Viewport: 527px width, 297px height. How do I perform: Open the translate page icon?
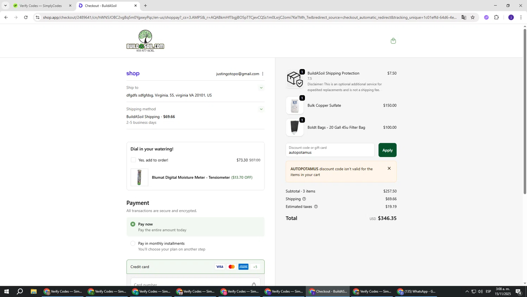tap(464, 17)
